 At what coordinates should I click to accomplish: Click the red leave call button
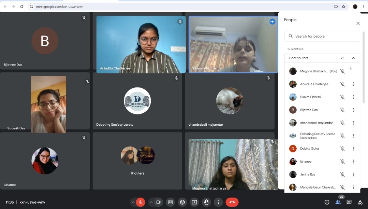(232, 202)
